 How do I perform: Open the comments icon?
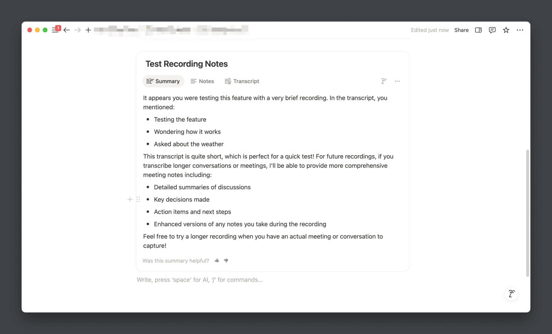[x=492, y=30]
